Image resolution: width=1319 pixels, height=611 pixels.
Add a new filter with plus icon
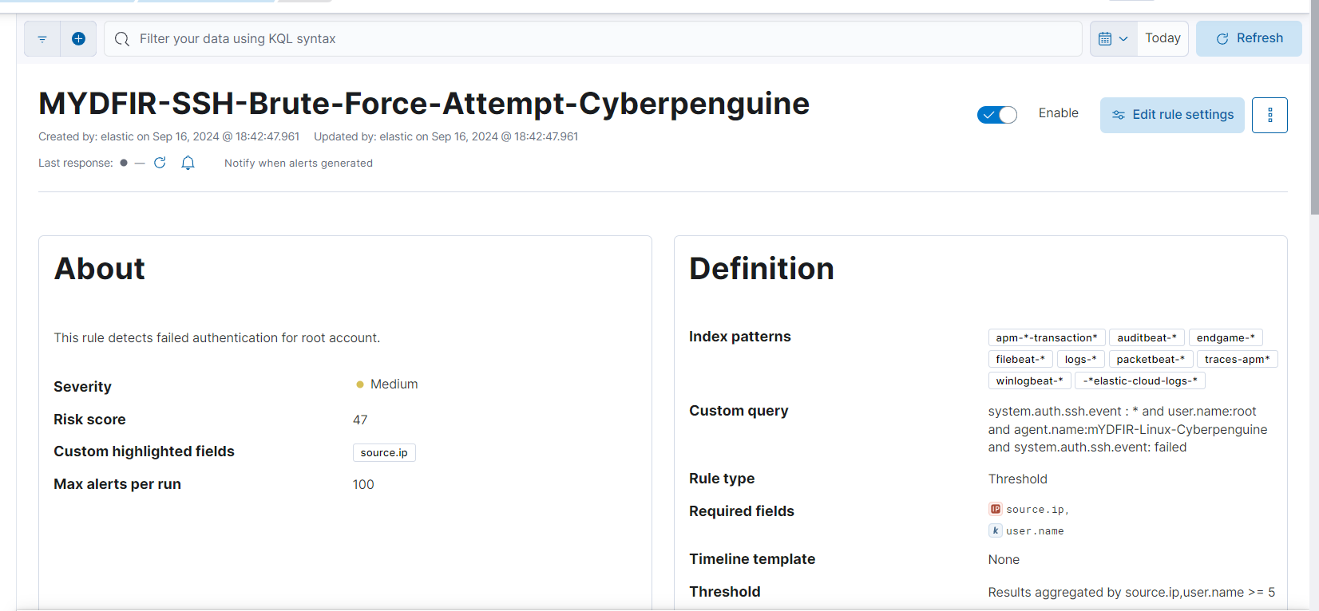(x=78, y=39)
